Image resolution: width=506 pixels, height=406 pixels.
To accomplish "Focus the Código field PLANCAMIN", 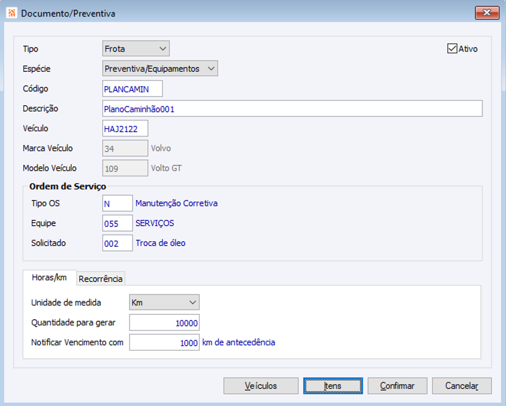I will point(133,89).
